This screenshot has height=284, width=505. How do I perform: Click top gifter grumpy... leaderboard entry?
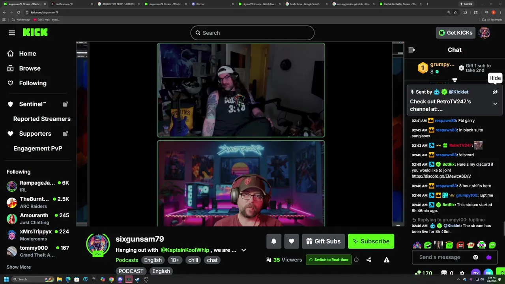(437, 68)
